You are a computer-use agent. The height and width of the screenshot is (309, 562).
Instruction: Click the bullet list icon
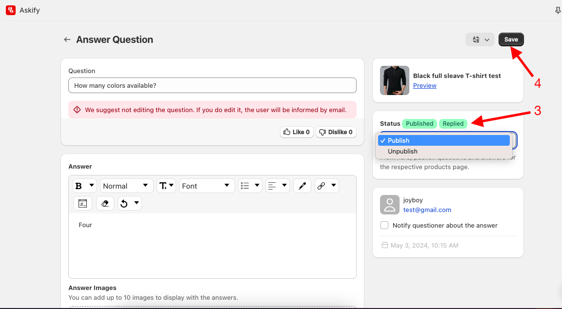245,186
